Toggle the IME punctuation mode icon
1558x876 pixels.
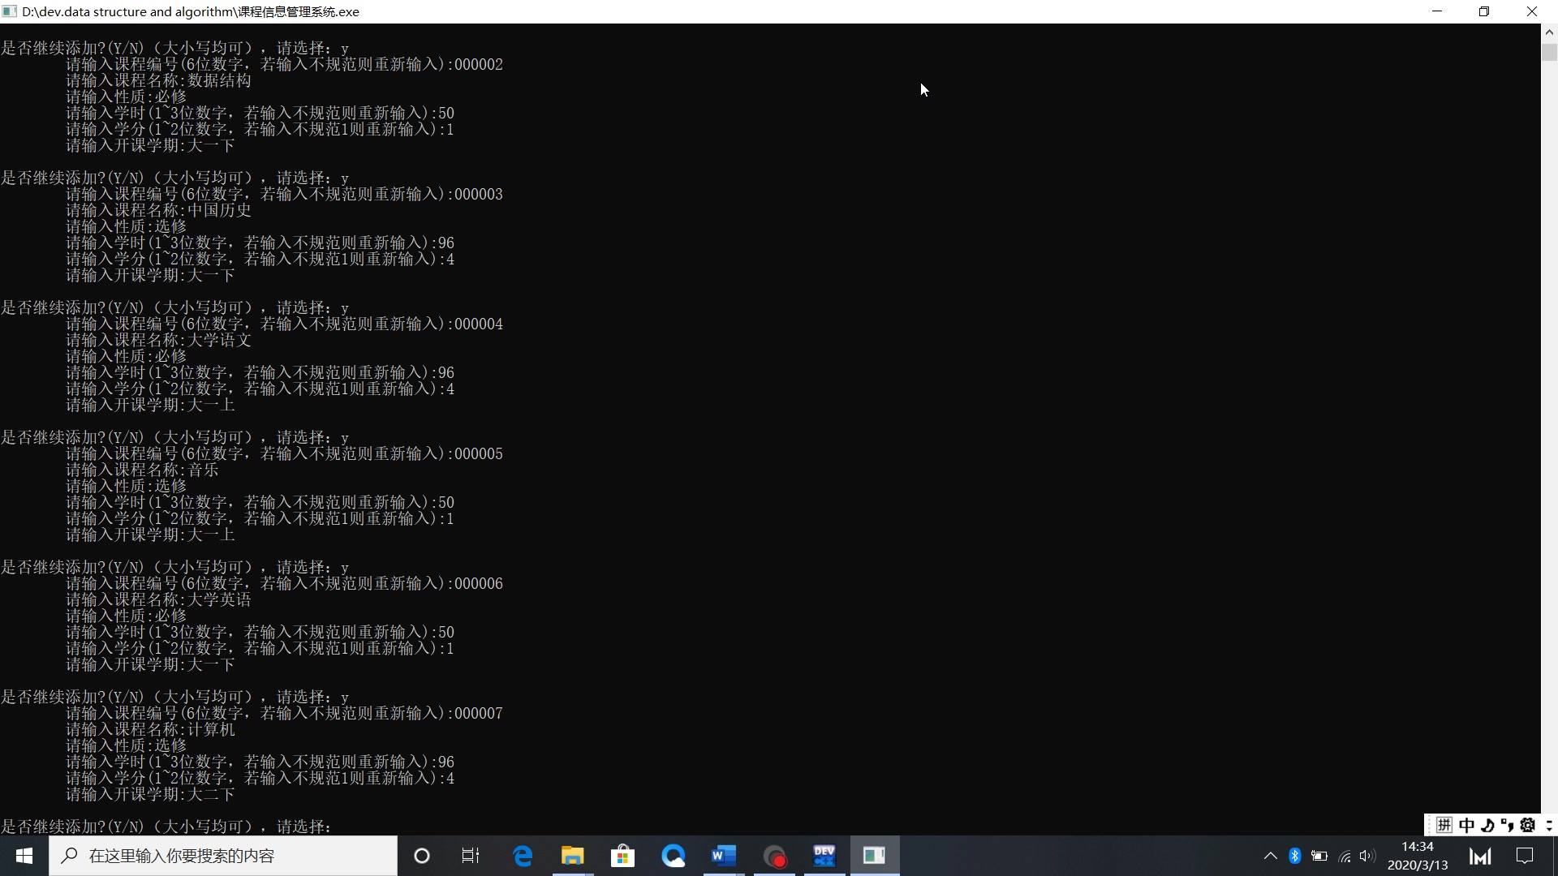pos(1508,825)
